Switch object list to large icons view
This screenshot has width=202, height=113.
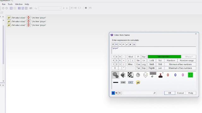click(x=113, y=93)
